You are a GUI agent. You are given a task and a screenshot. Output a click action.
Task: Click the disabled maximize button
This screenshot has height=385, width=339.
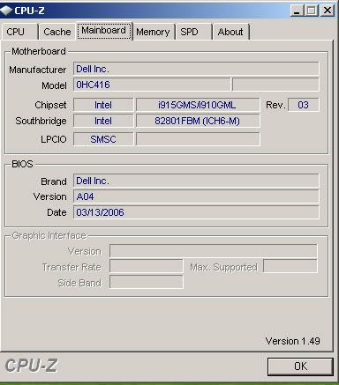(311, 11)
